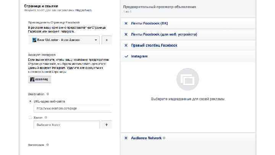
Task: Click the X icon beside Правый столбец Facebook
Action: (126, 46)
